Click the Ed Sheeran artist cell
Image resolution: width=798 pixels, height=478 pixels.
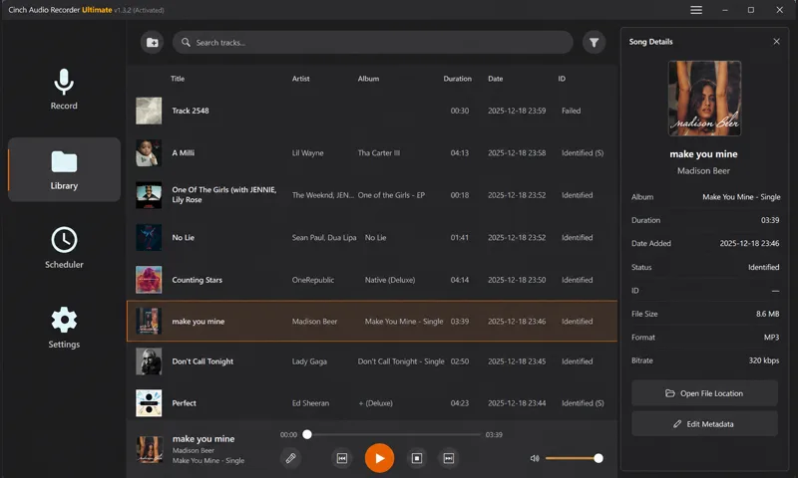click(310, 403)
